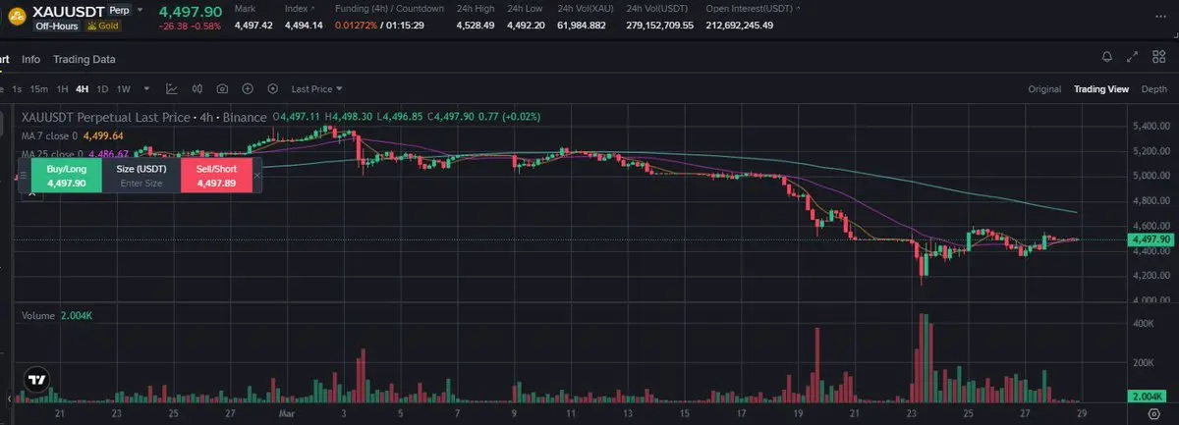Switch to the Info tab
Screen dimensions: 1179x425
pos(31,59)
